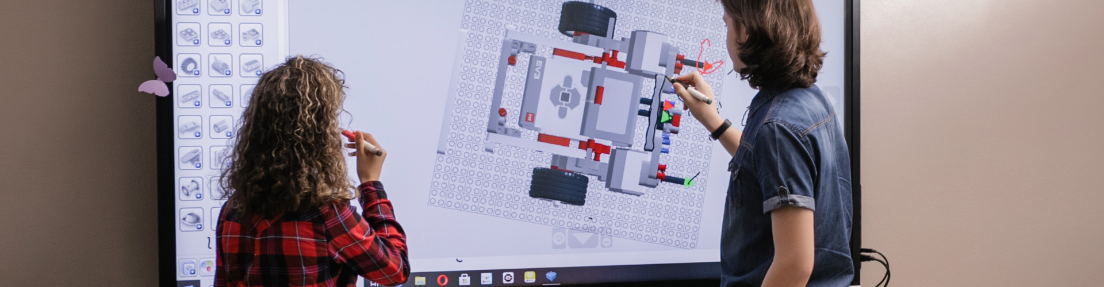Switch to the bricks palette tab
The image size is (1104, 287).
188,267
